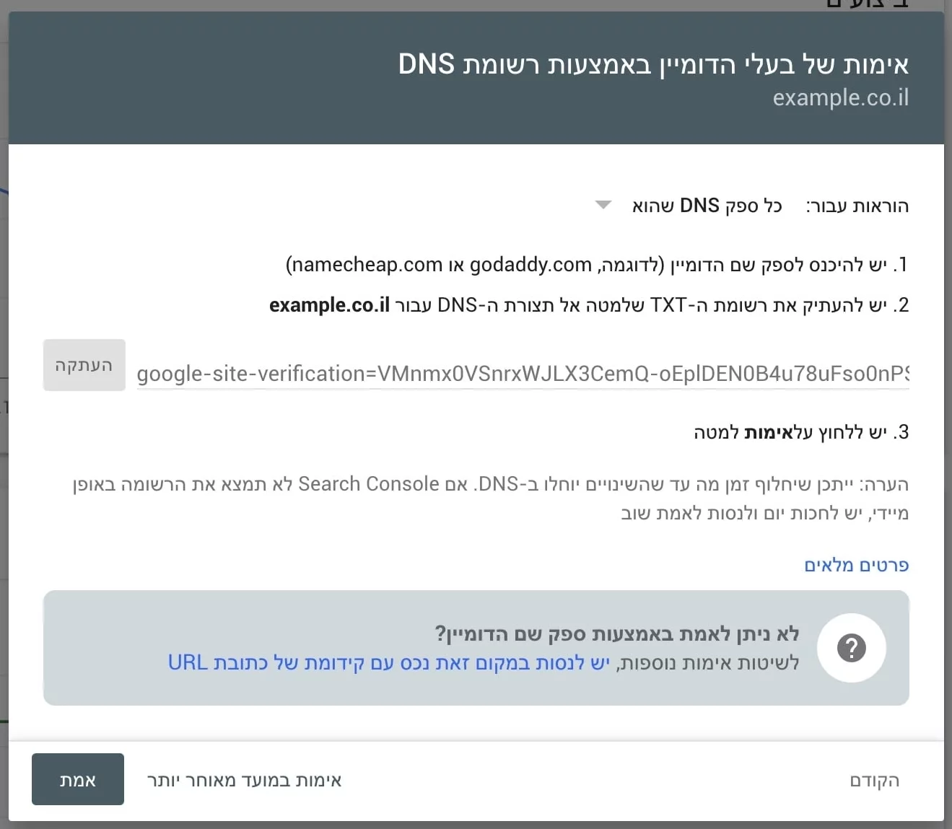Click the example.co.il subtitle in the header
This screenshot has width=952, height=829.
click(841, 97)
